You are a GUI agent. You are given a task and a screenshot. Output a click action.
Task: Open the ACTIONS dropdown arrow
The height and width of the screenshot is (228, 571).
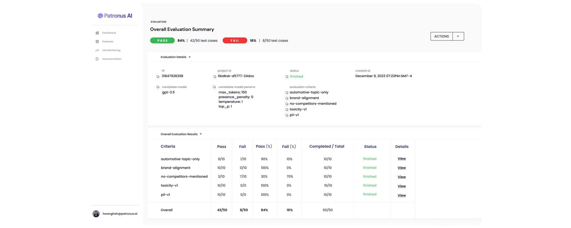pyautogui.click(x=458, y=36)
